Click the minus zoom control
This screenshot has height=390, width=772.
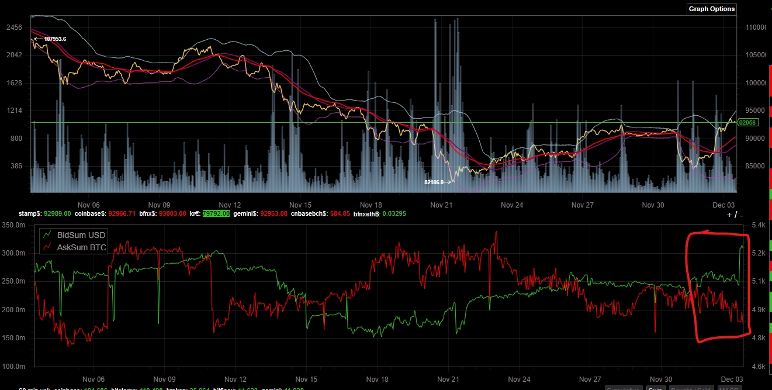pyautogui.click(x=740, y=215)
